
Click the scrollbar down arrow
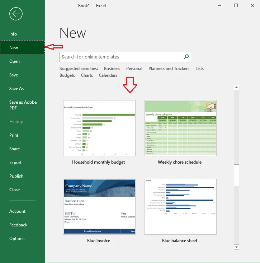(236, 247)
